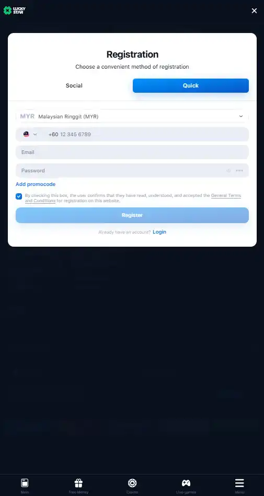Screen dimensions: 264x496
Task: Select the Quick registration tab
Action: pyautogui.click(x=191, y=86)
